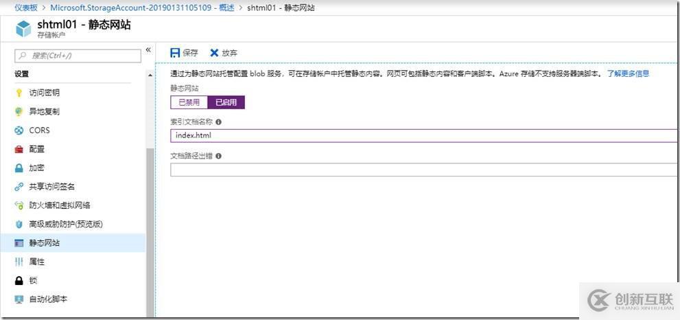Click the sidebar scroll up arrow
Screen dimensions: 680x320
pyautogui.click(x=150, y=76)
